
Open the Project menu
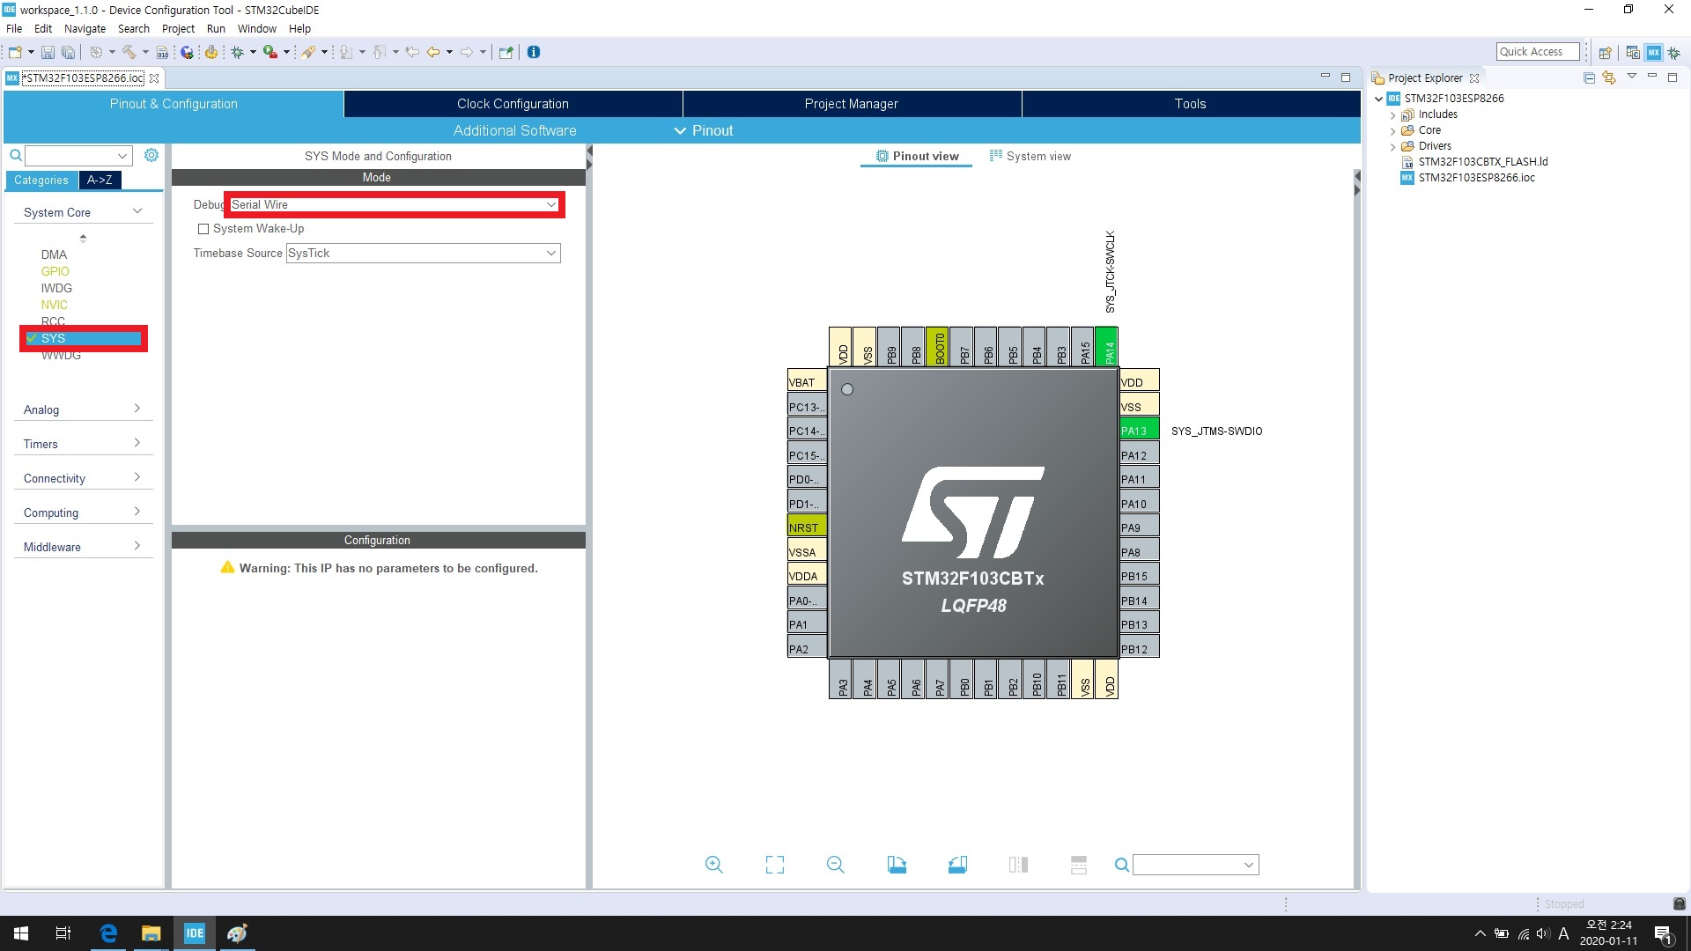178,28
